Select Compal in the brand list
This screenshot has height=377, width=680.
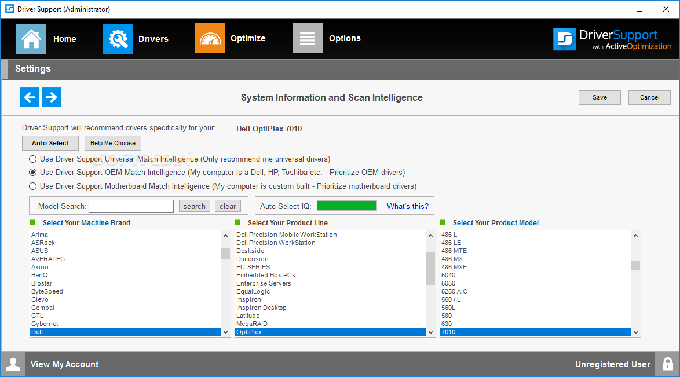(125, 308)
